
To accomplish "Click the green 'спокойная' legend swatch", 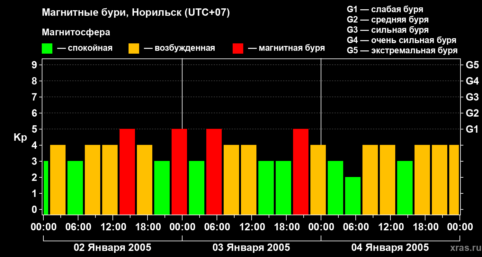I will point(47,49).
